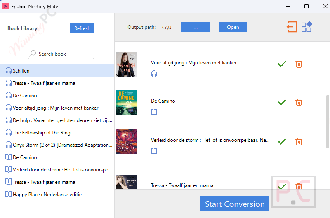The height and width of the screenshot is (218, 330).
Task: Select Onyx Storm (2 of 2) audiobook
Action: coord(57,145)
